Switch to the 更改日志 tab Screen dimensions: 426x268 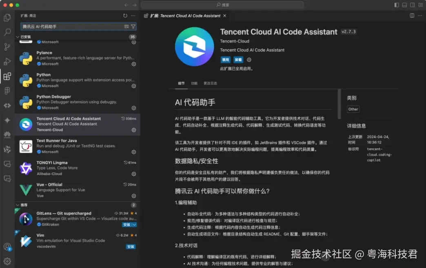210,83
